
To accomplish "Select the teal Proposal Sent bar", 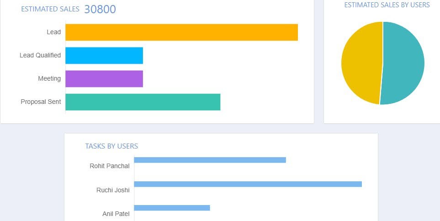I will [x=143, y=102].
